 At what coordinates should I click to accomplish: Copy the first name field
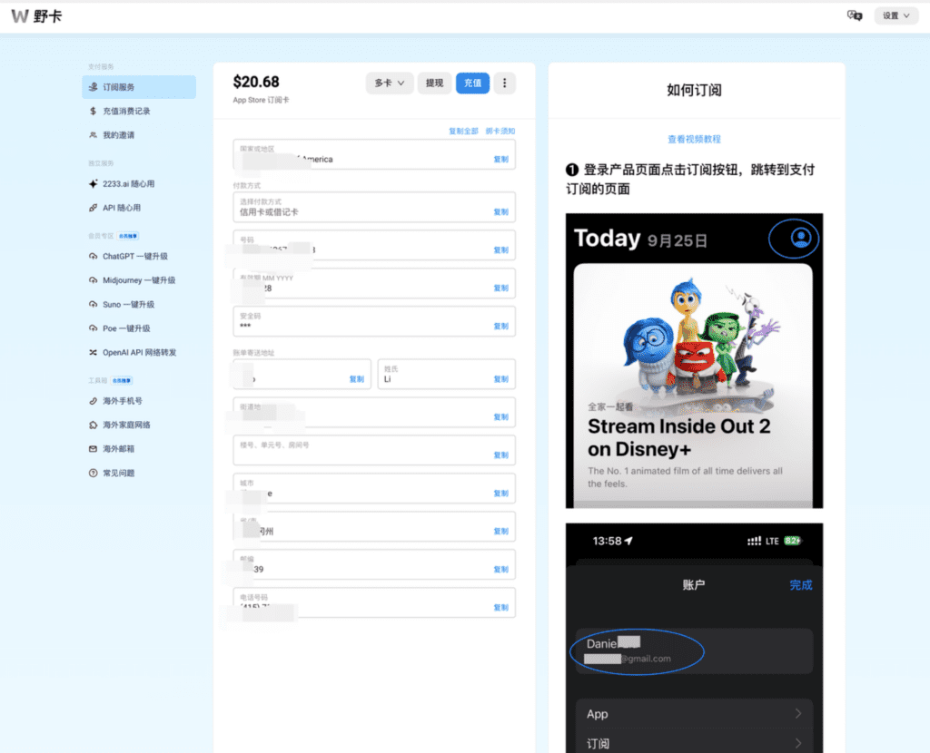coord(356,379)
